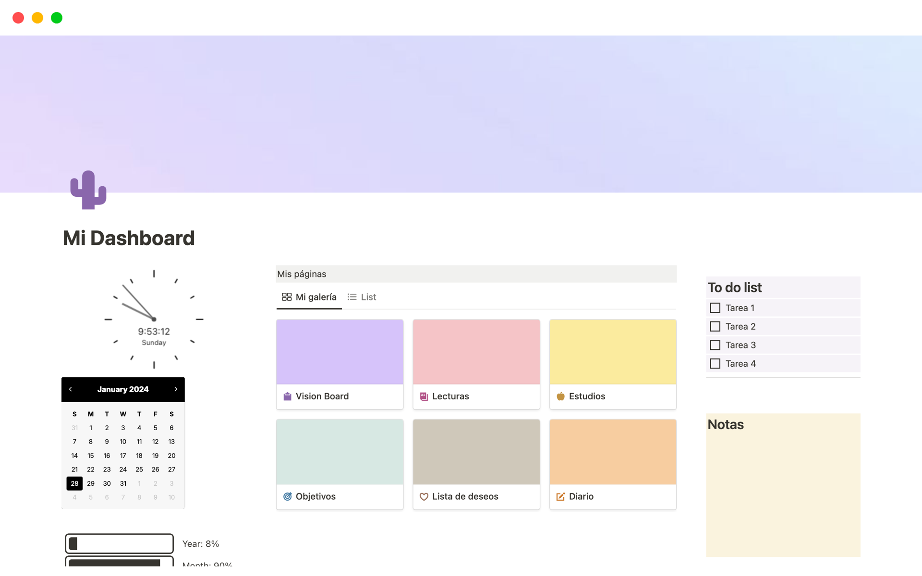Mark Tarea 4 as complete

coord(715,363)
